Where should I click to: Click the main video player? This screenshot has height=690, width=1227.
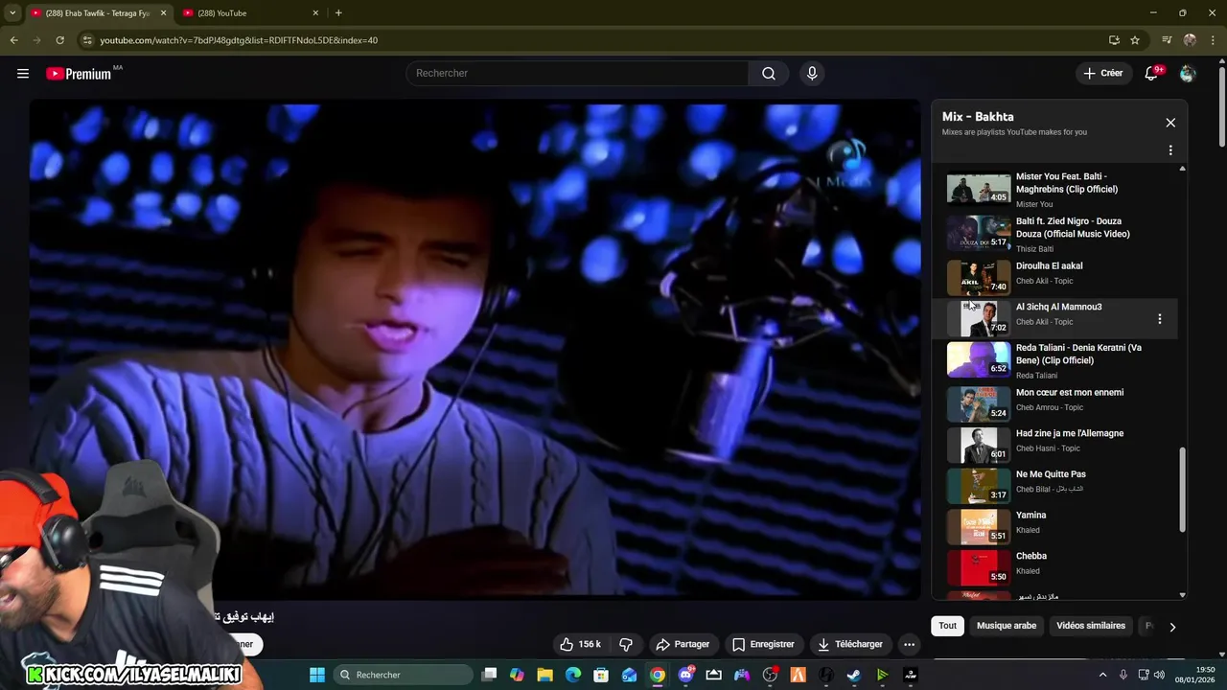[475, 350]
